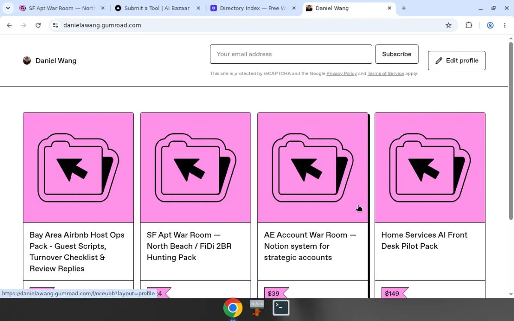Open Home Services AI Front Desk thumbnail

click(x=430, y=168)
